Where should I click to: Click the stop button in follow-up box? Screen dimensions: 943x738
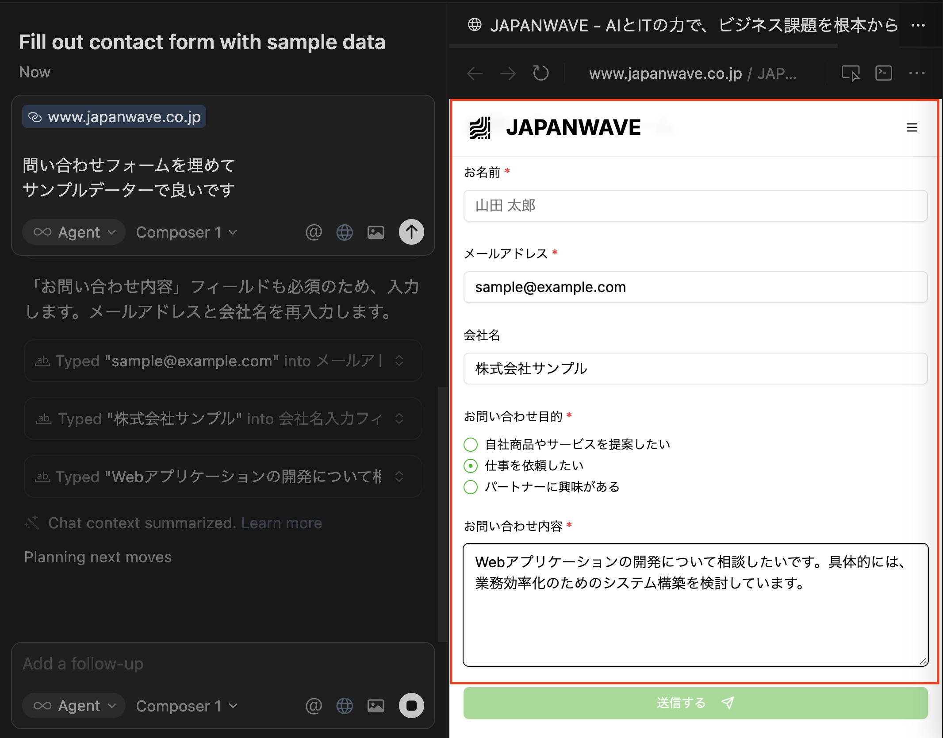click(x=411, y=705)
